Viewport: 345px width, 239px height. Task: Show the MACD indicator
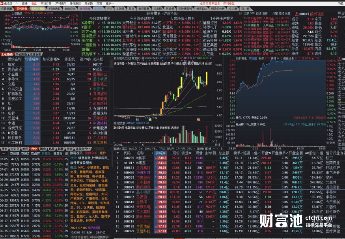pos(133,149)
